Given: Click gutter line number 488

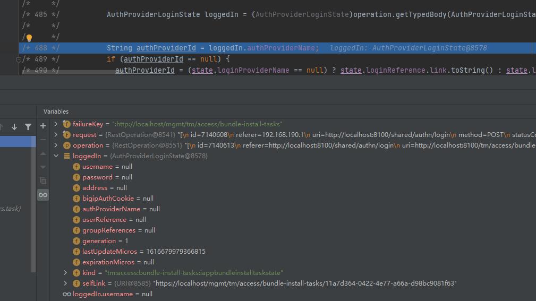Looking at the screenshot, I should [41, 48].
